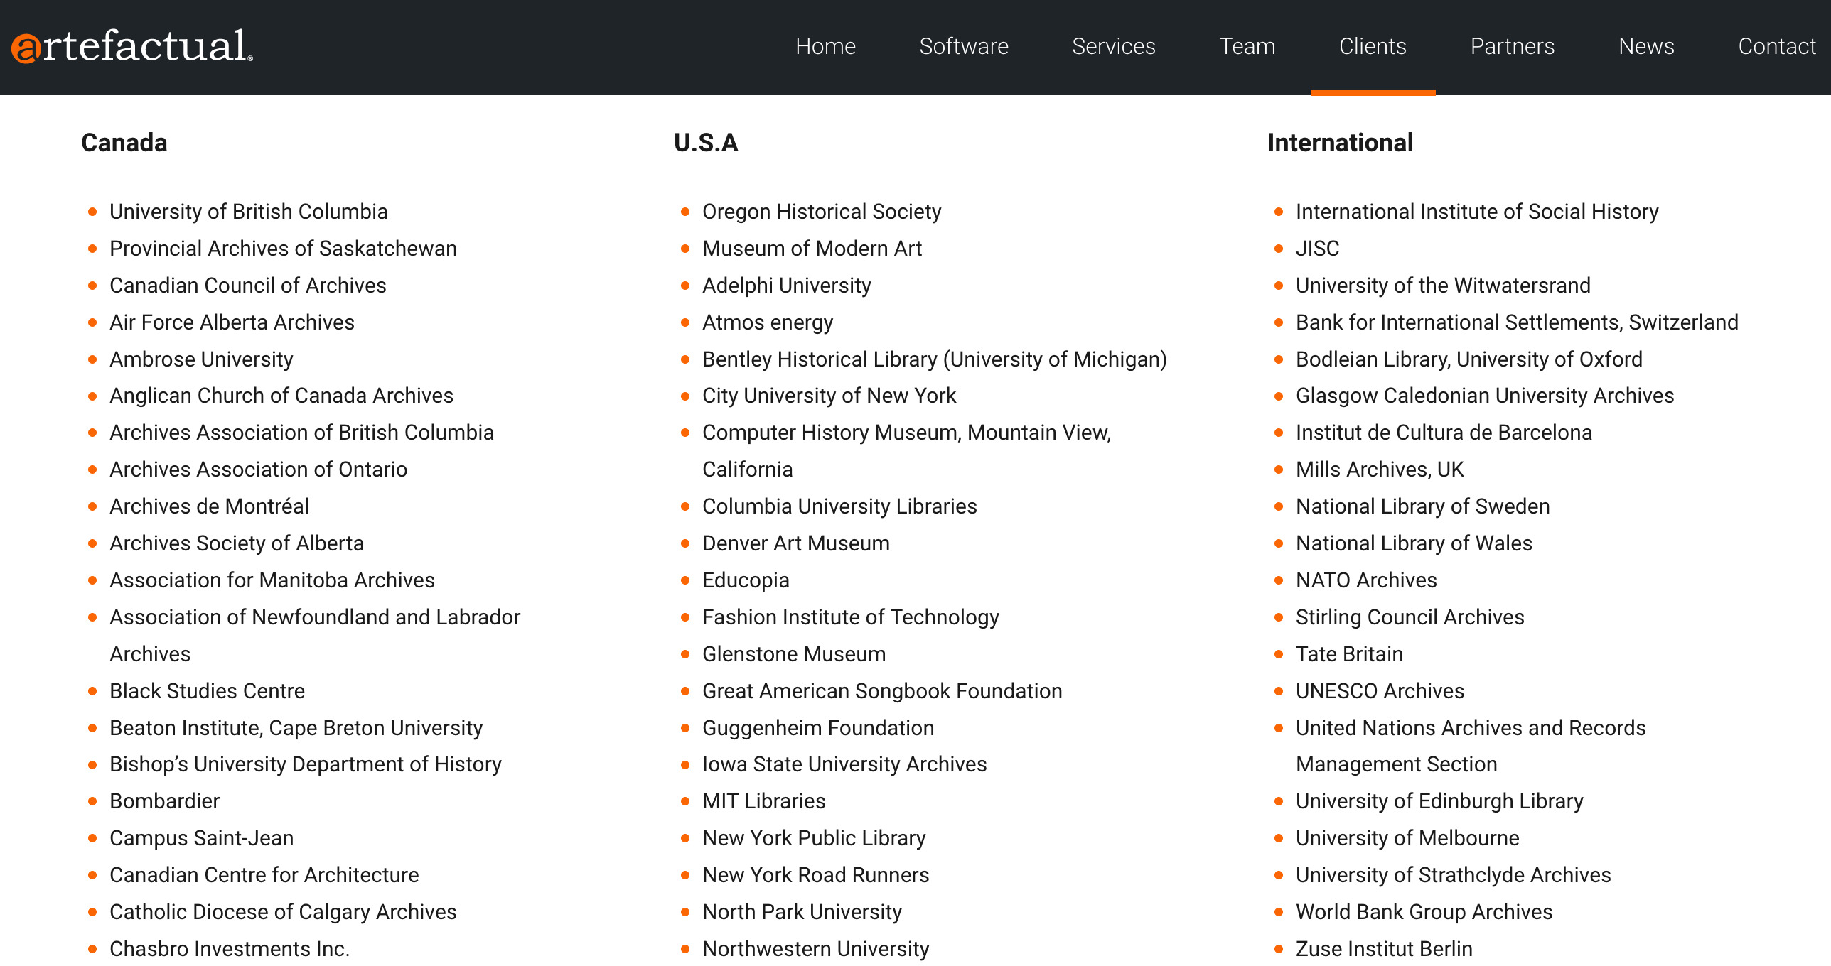
Task: Click Tate Britain entry
Action: pyautogui.click(x=1349, y=654)
